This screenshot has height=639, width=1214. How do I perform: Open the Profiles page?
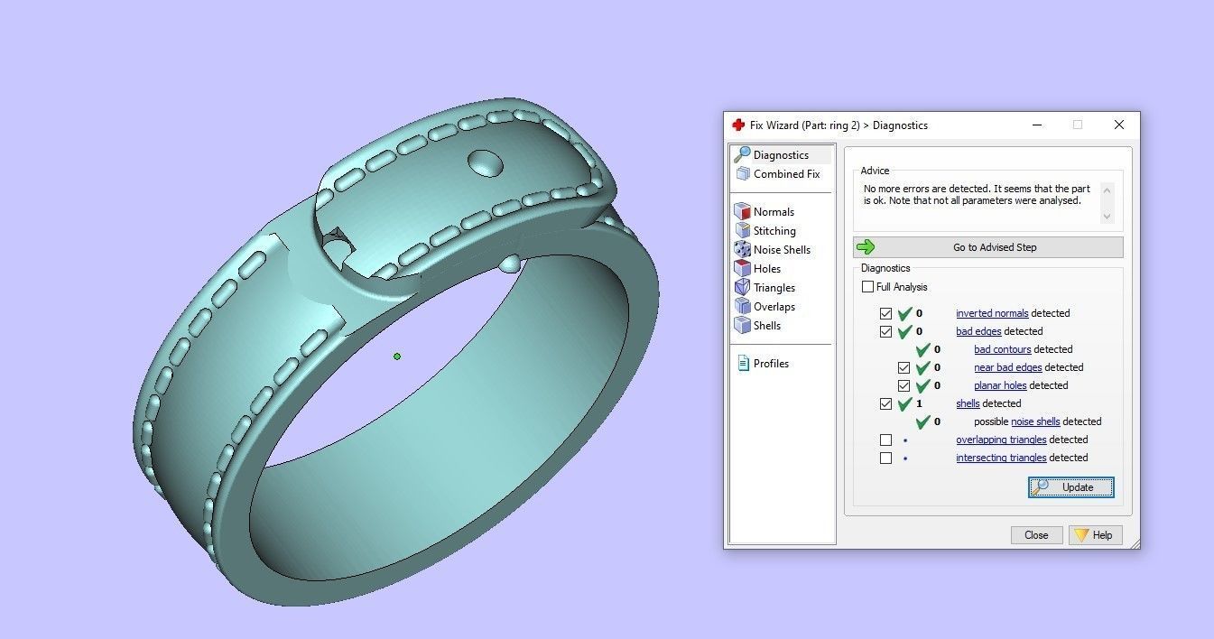(x=771, y=364)
